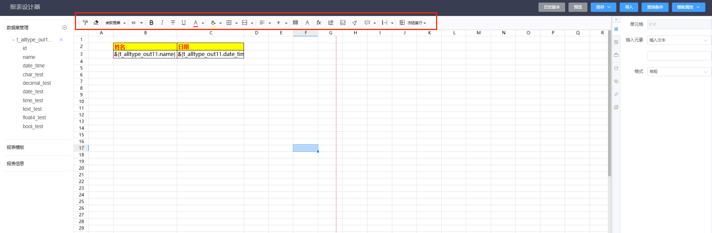
Task: Switch to the blue grid cell-properties tab
Action: pos(616,29)
